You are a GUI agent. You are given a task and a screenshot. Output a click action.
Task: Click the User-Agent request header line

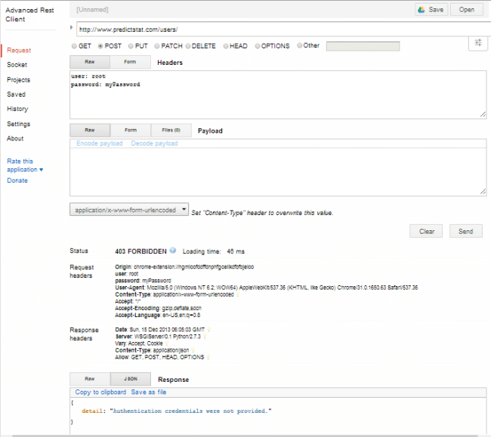click(x=266, y=288)
